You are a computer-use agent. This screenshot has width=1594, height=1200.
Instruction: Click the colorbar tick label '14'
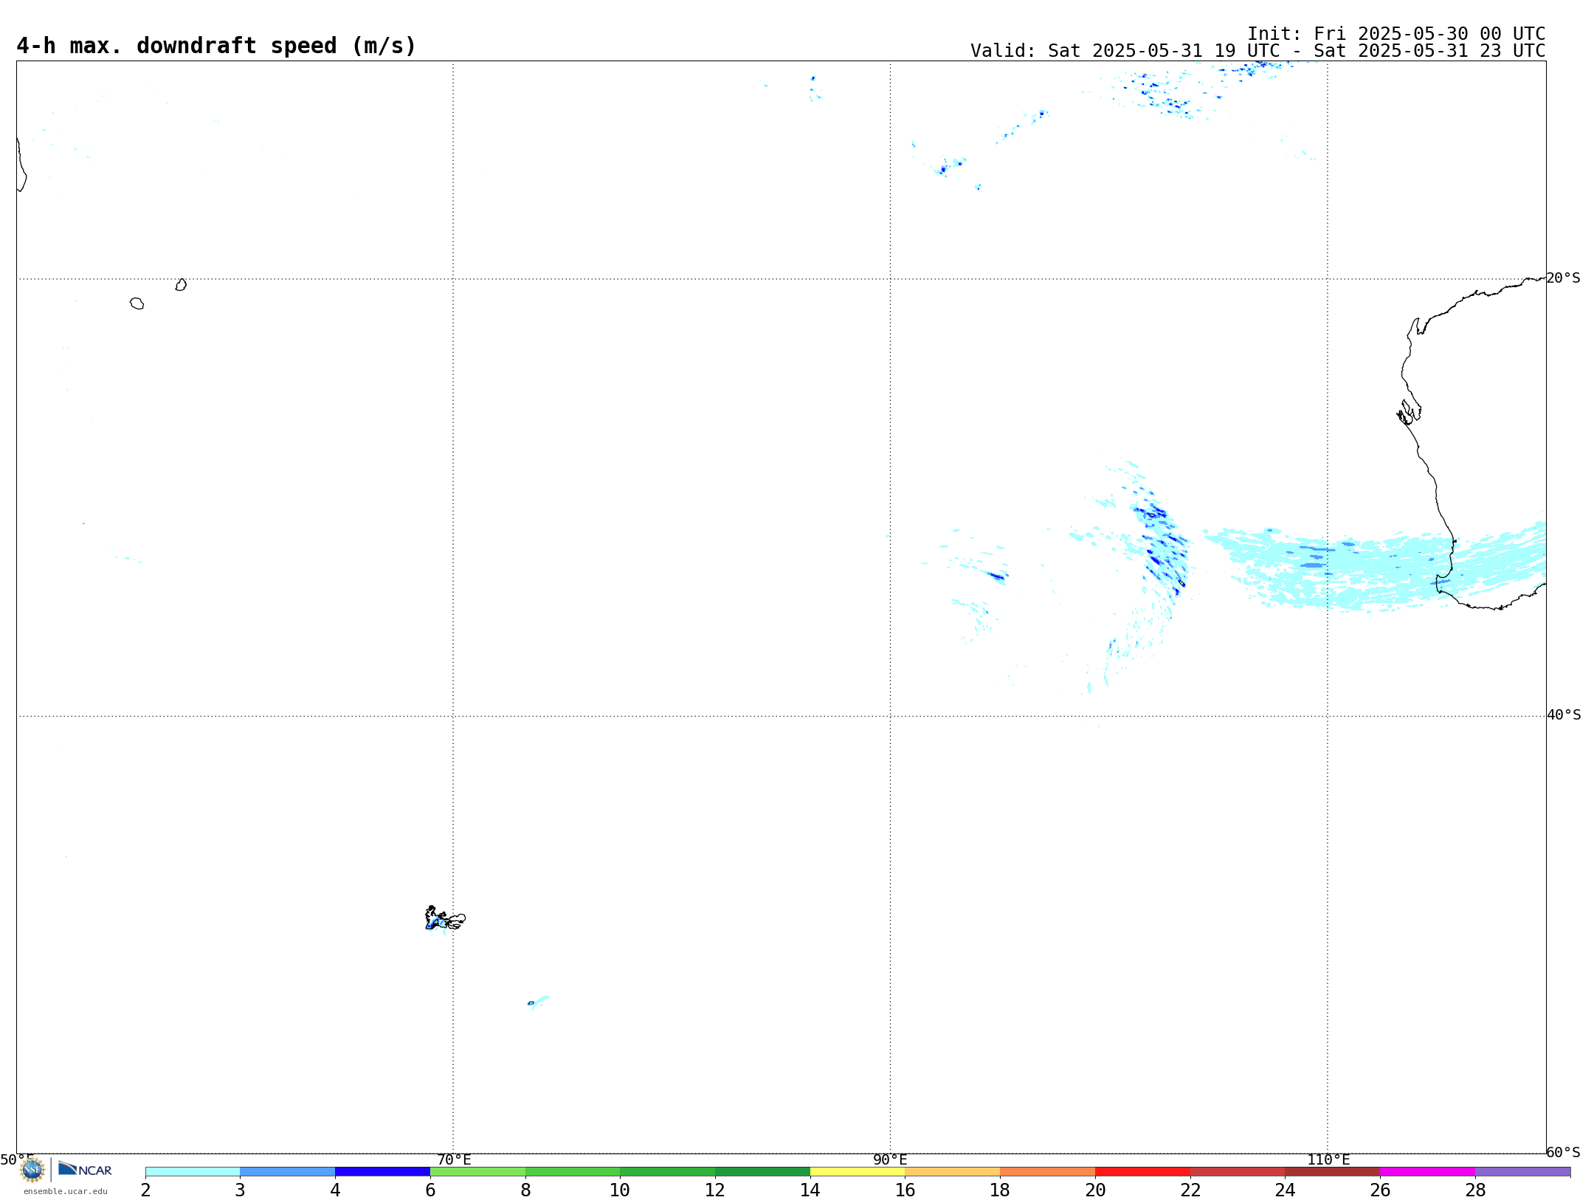[810, 1190]
